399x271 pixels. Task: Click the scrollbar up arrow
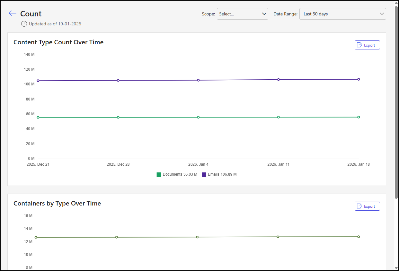396,4
